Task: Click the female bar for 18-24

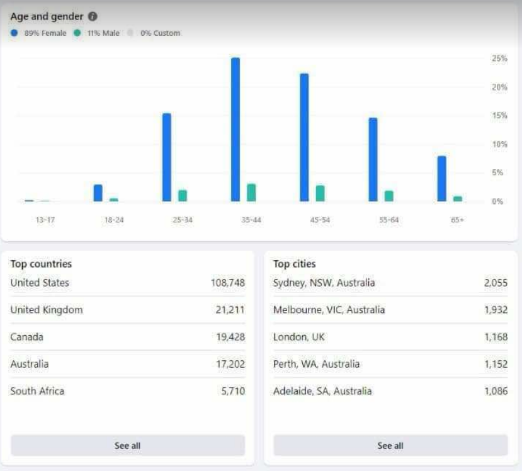Action: (x=98, y=193)
